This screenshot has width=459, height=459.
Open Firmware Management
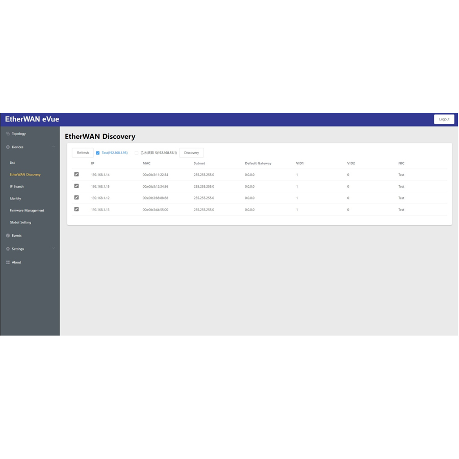[x=27, y=211]
